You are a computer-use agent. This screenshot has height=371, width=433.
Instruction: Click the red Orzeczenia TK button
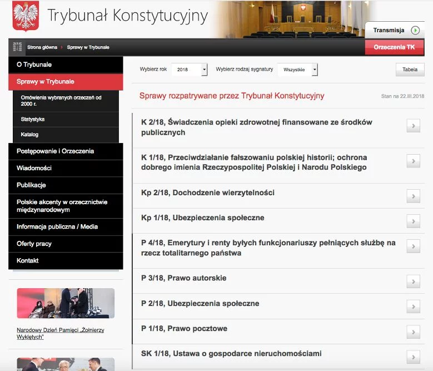pyautogui.click(x=394, y=47)
